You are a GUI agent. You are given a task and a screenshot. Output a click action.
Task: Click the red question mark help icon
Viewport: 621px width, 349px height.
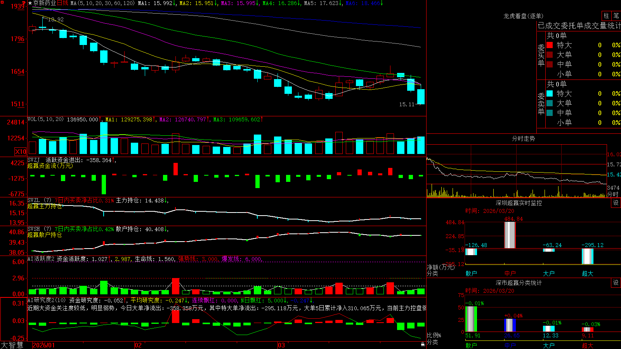[24, 3]
